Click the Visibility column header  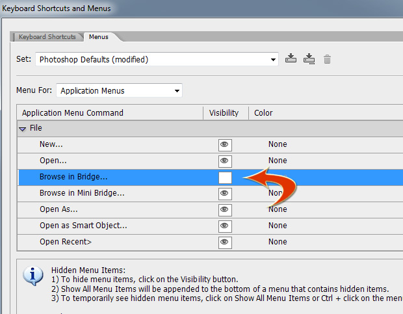click(x=226, y=113)
